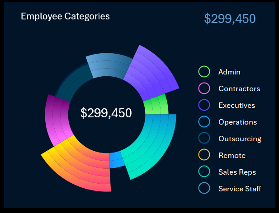
Task: Click the green Admin legend circle
Action: tap(204, 72)
